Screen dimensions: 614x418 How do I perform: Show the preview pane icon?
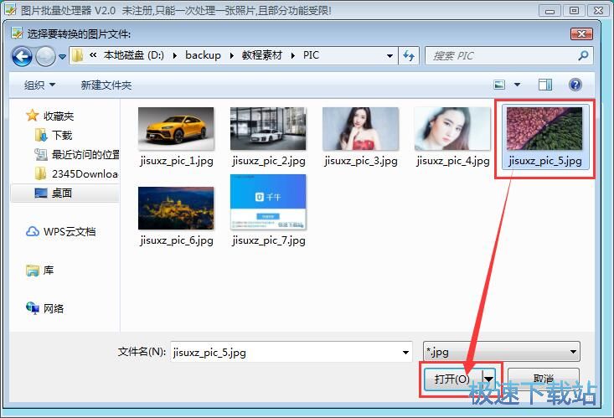(545, 85)
